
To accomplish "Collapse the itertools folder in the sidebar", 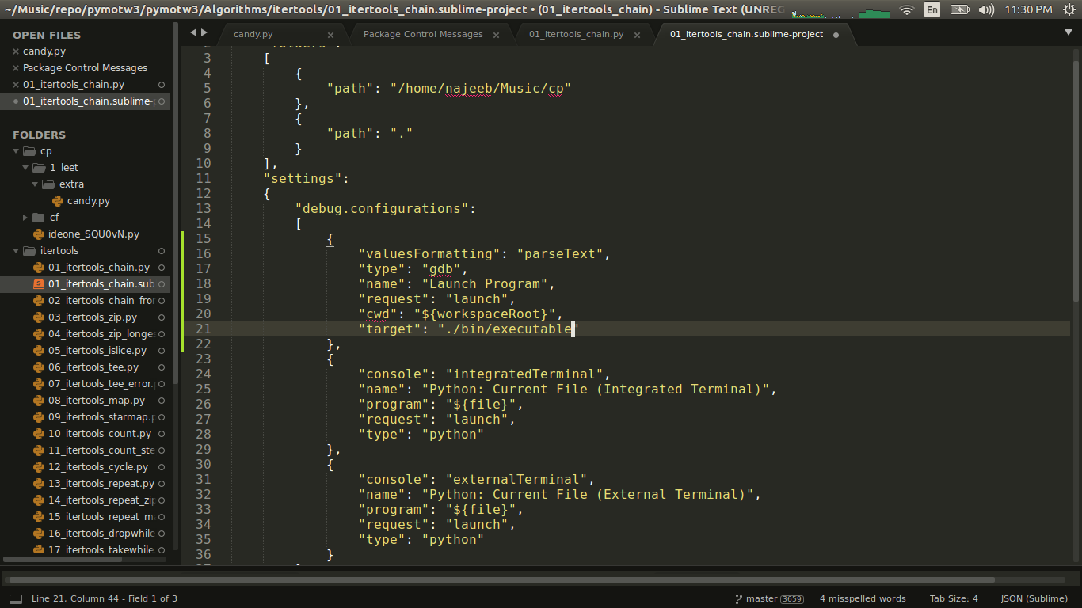I will click(16, 250).
